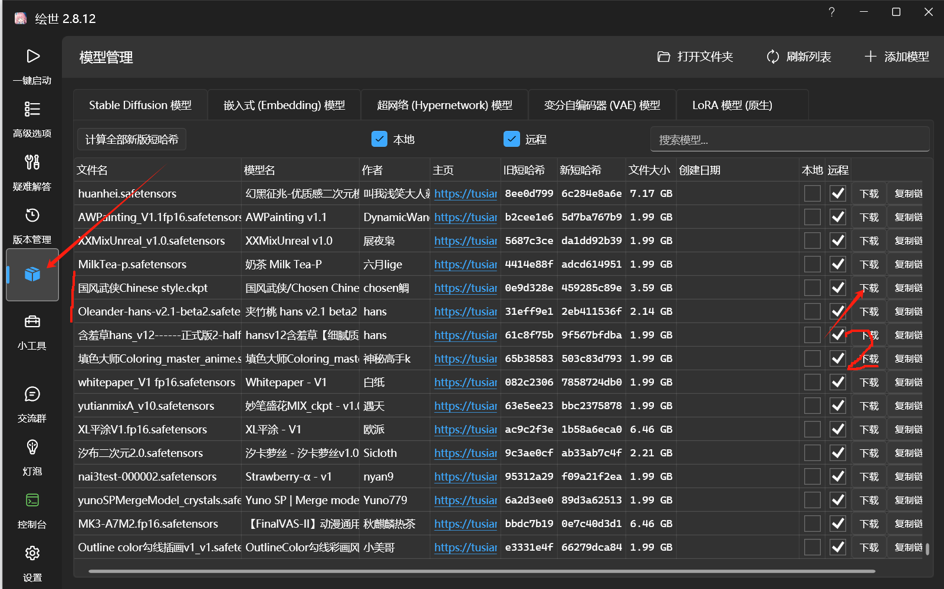Switch to 嵌入式 (Embedding) 模型 tab

click(284, 105)
